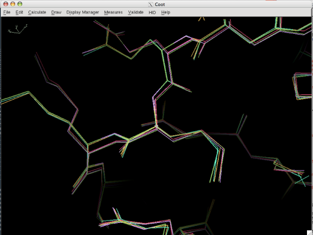313x235 pixels.
Task: Click the orange atom marker at the top of the canvas
Action: 202,19
